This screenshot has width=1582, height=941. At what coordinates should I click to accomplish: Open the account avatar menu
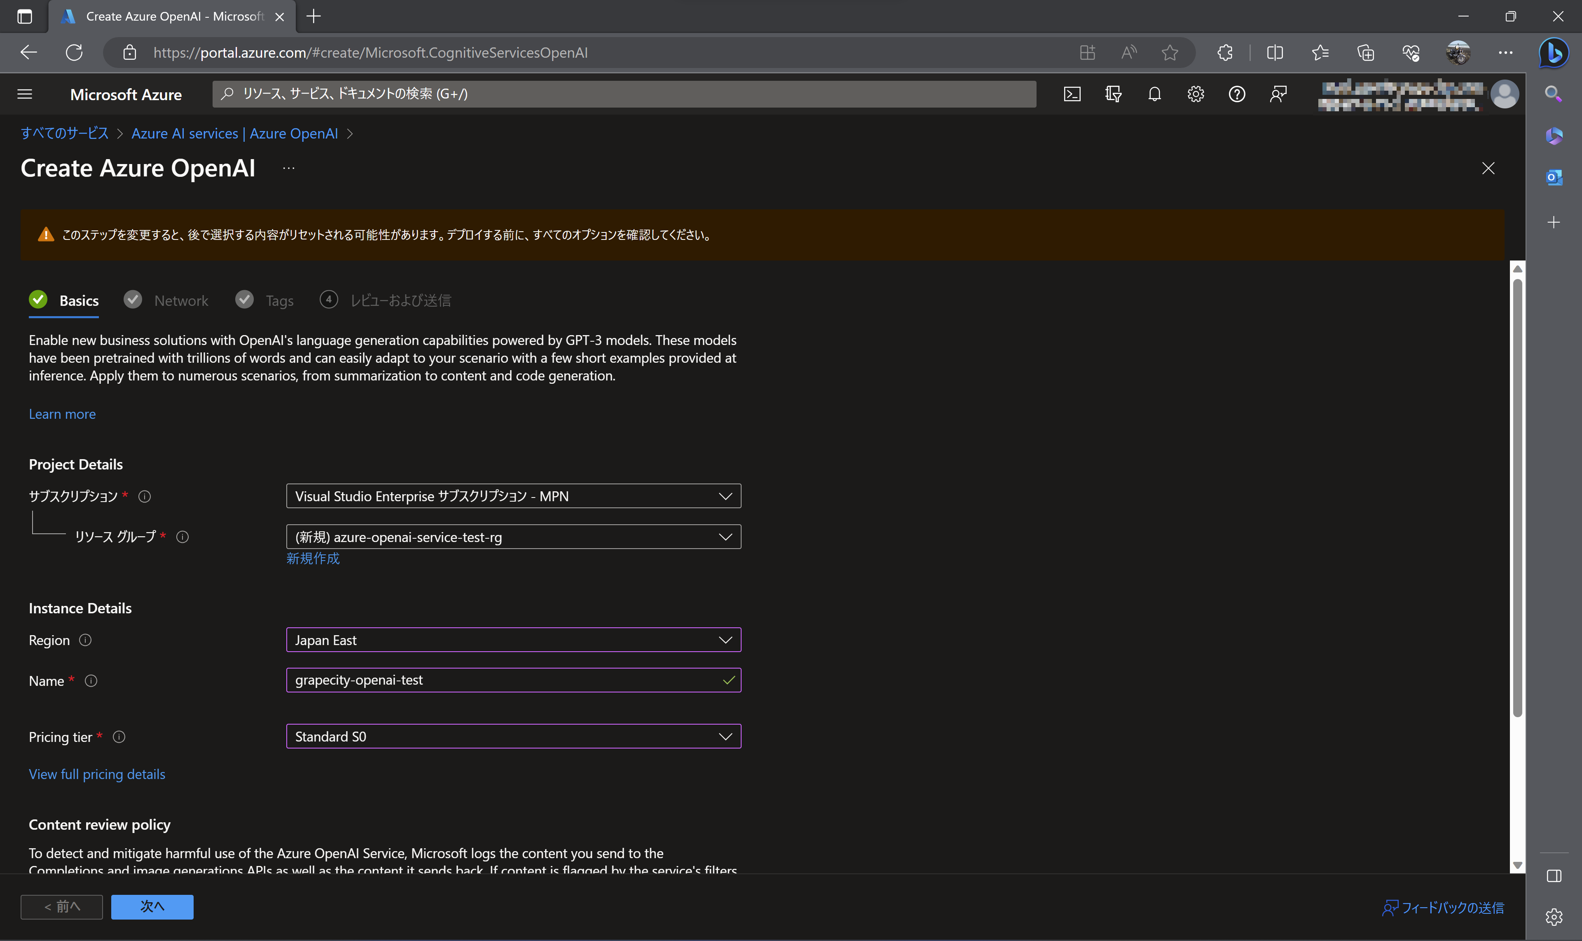pyautogui.click(x=1504, y=94)
